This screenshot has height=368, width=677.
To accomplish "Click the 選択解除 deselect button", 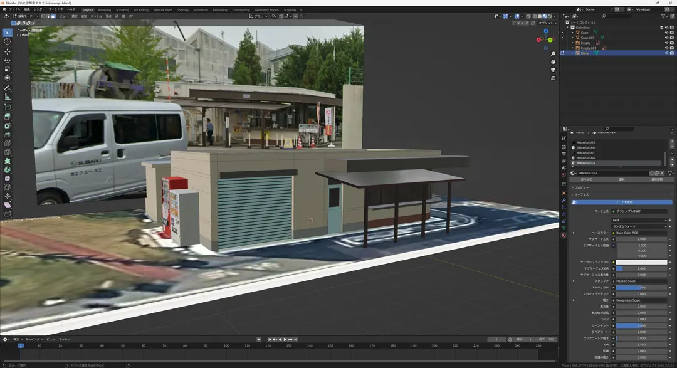I will tap(657, 179).
